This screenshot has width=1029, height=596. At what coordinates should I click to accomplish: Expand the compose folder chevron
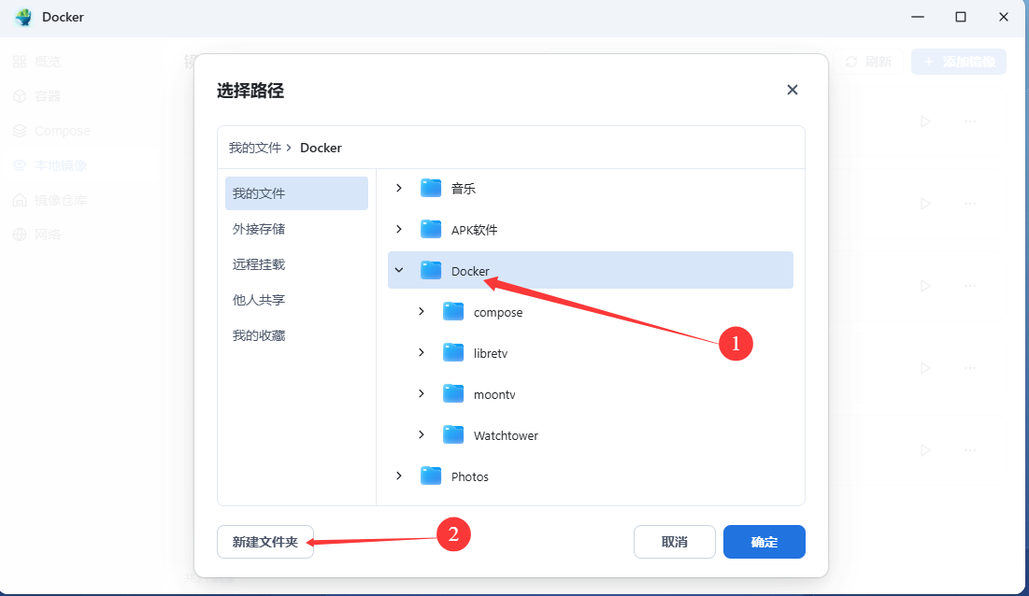click(x=422, y=311)
